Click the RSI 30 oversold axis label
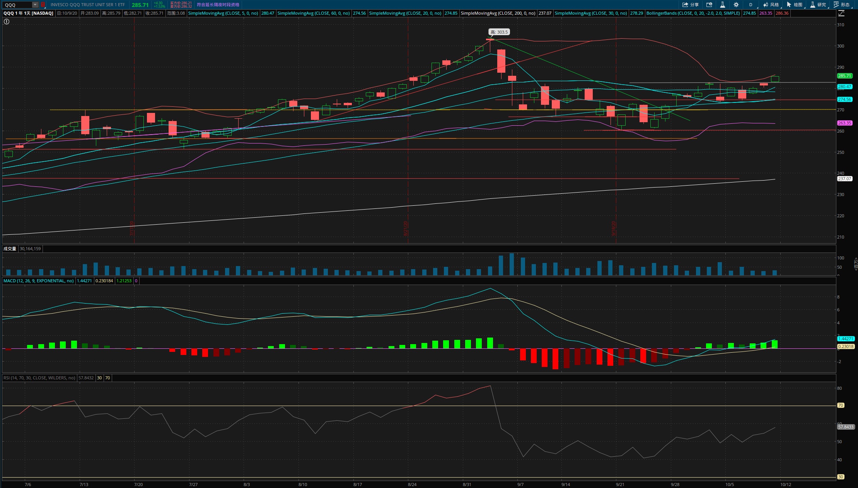 841,477
